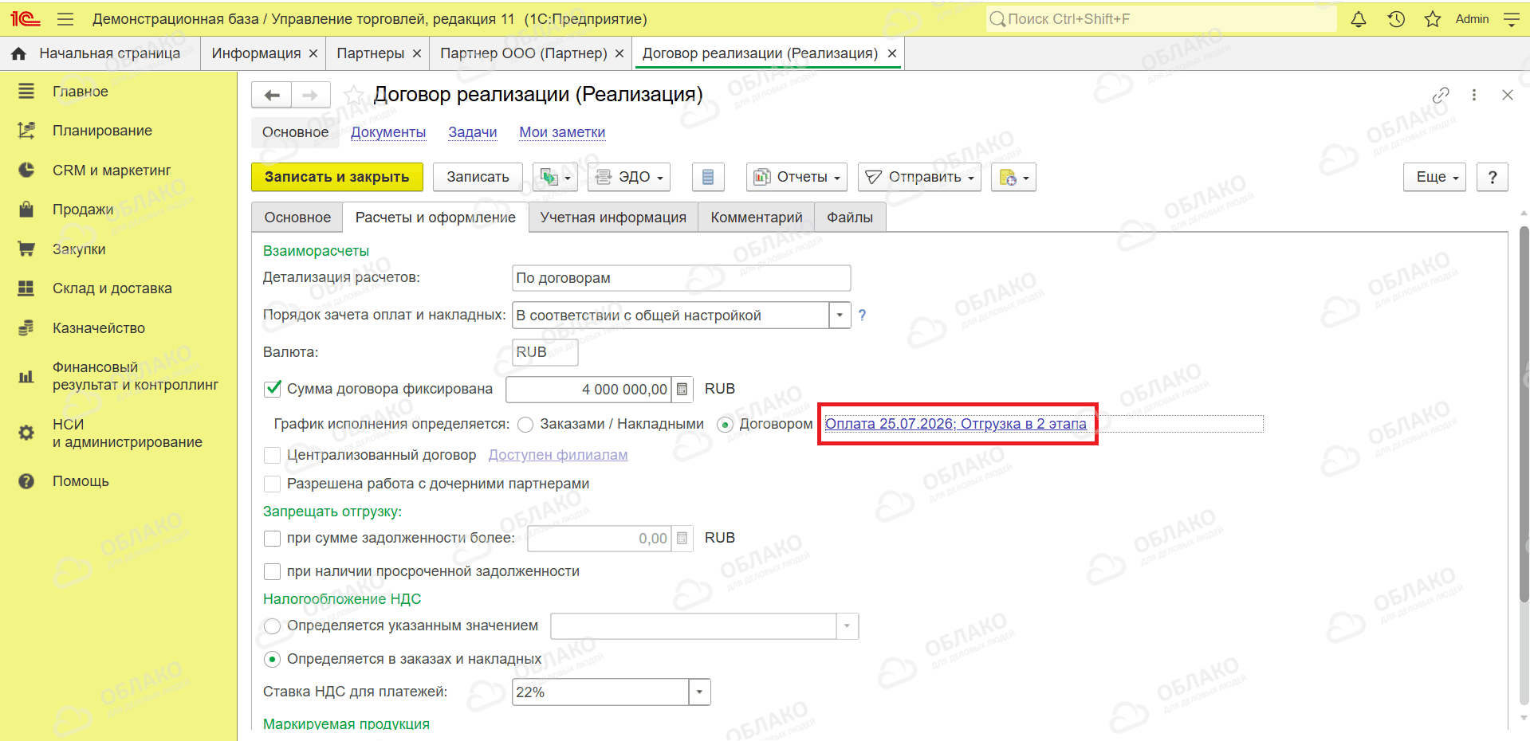Open Отчеты dropdown menu

(x=796, y=177)
